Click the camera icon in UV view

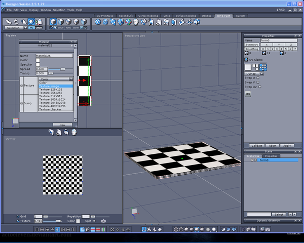coord(103,221)
